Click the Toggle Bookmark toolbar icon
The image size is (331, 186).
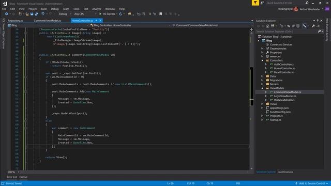tap(161, 14)
